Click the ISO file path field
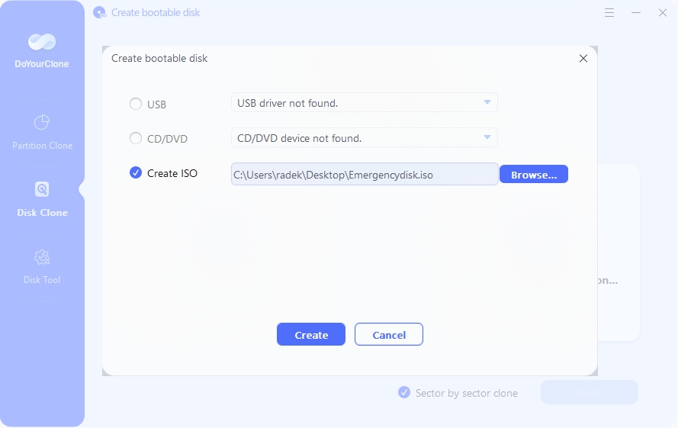This screenshot has width=678, height=428. tap(365, 175)
